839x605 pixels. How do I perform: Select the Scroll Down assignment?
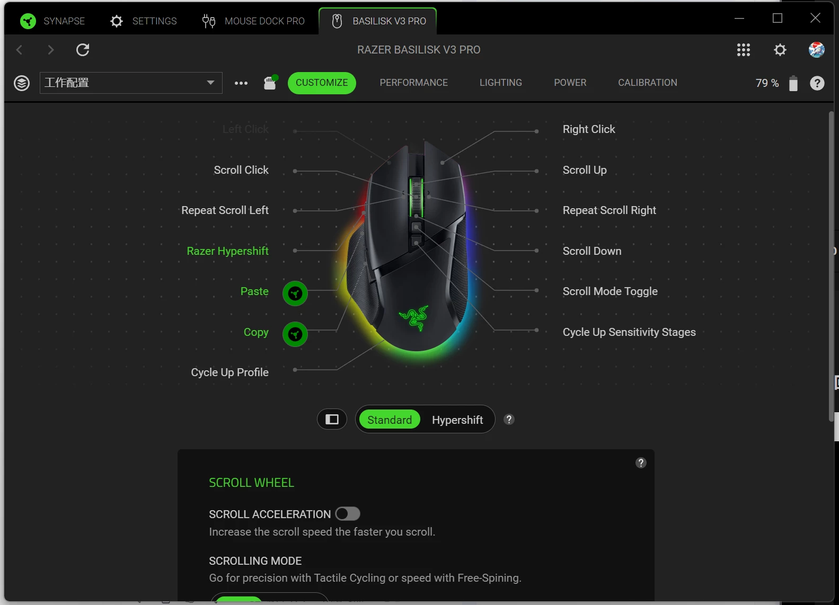tap(592, 251)
